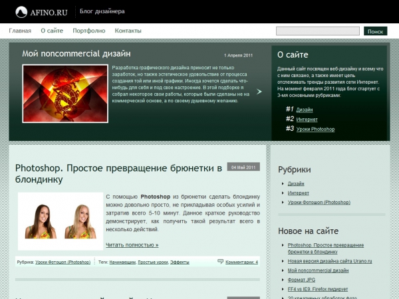Open Новая версия дизайна сайта Urano.ru link
Viewport: 399px width, 299px height.
(x=330, y=261)
